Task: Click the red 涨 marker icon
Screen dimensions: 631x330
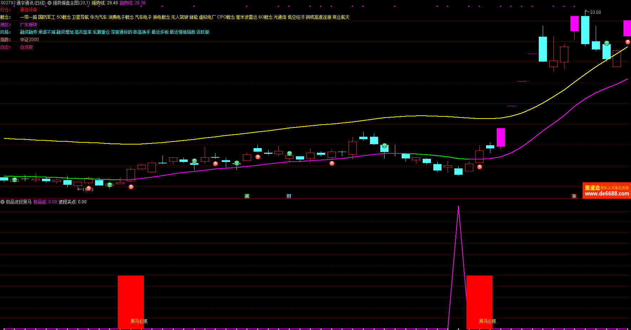Action: (574, 196)
